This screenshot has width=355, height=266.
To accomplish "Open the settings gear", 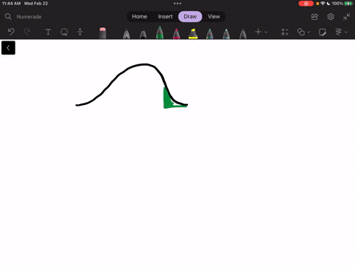I will click(331, 17).
